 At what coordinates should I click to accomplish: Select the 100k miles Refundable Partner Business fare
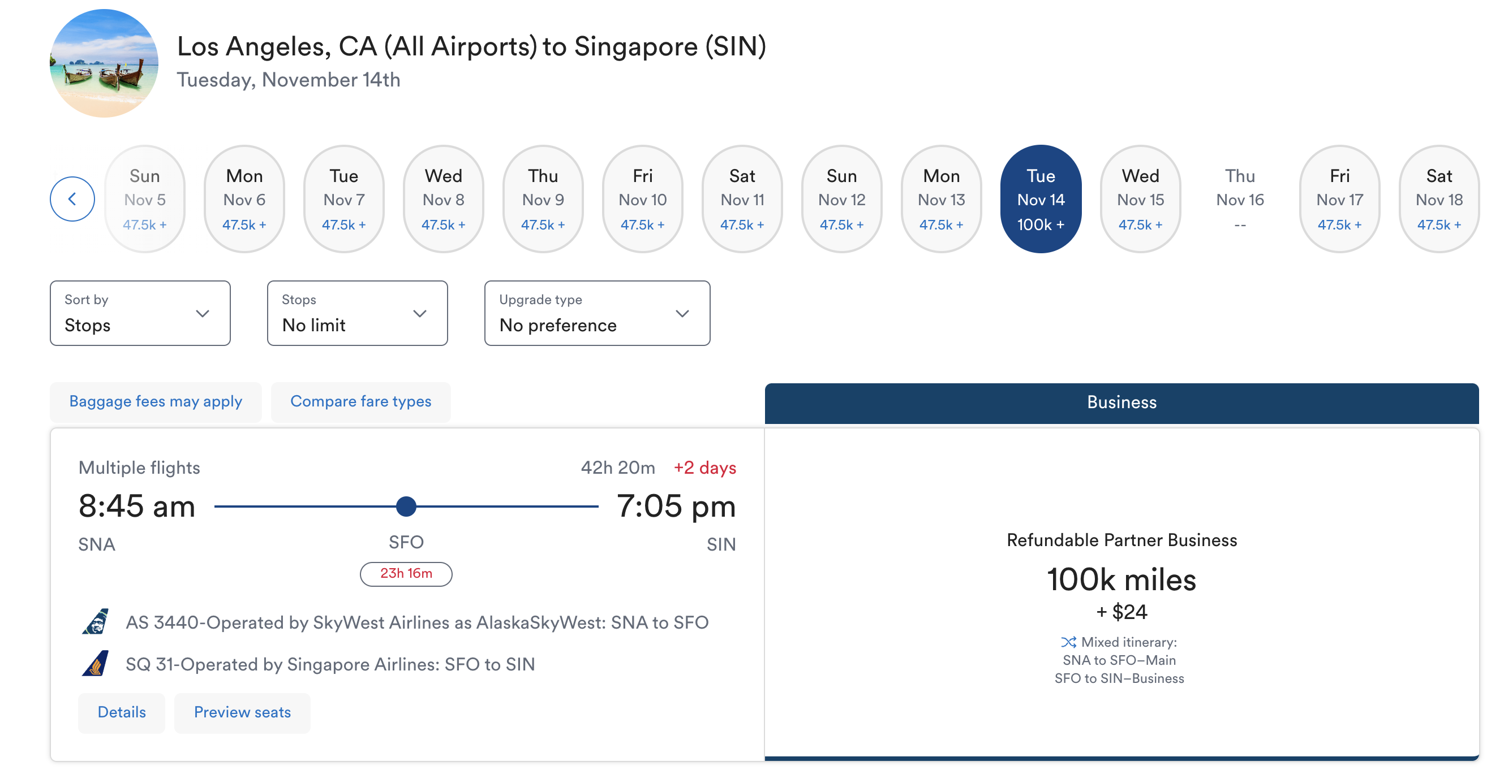pyautogui.click(x=1121, y=594)
